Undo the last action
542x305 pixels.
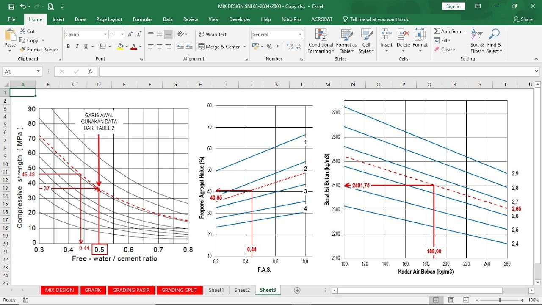click(x=22, y=6)
